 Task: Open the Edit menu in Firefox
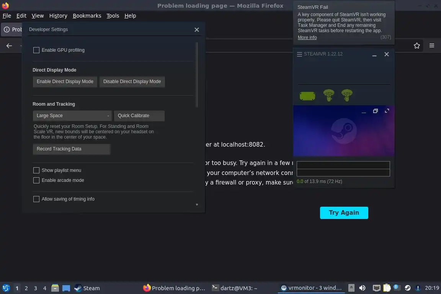pos(21,16)
